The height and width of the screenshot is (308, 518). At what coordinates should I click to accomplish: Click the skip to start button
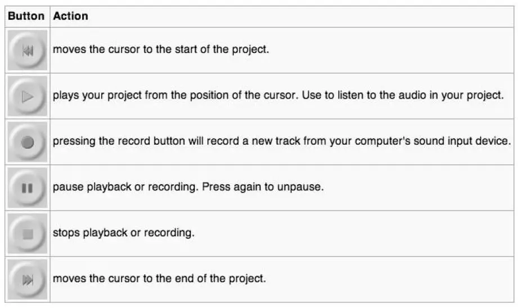tap(28, 51)
